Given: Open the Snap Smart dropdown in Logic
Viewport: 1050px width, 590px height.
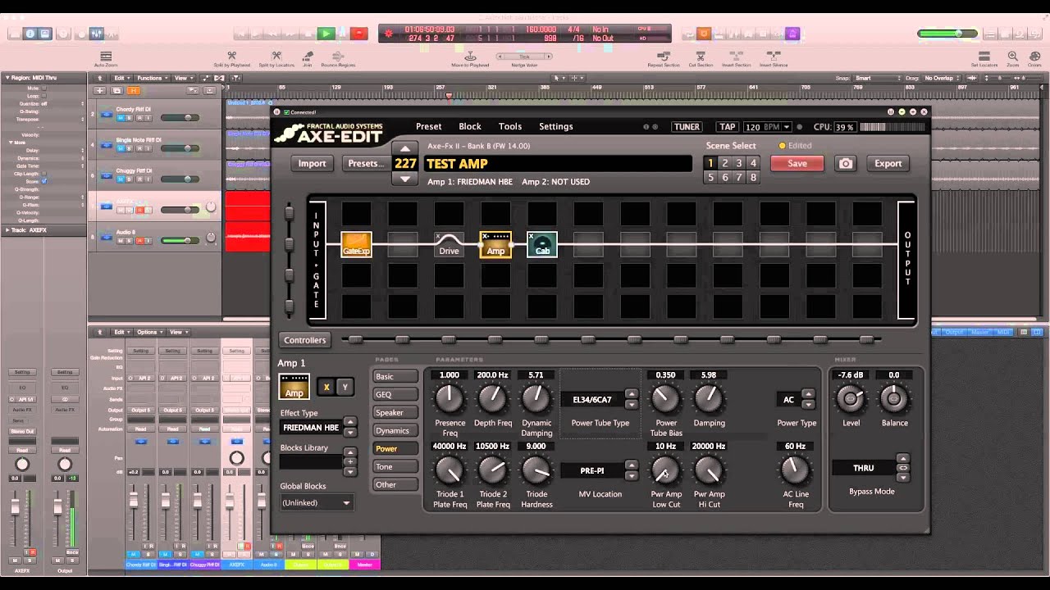Looking at the screenshot, I should 877,78.
